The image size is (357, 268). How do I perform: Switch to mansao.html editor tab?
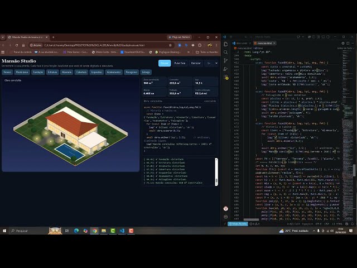tap(264, 43)
